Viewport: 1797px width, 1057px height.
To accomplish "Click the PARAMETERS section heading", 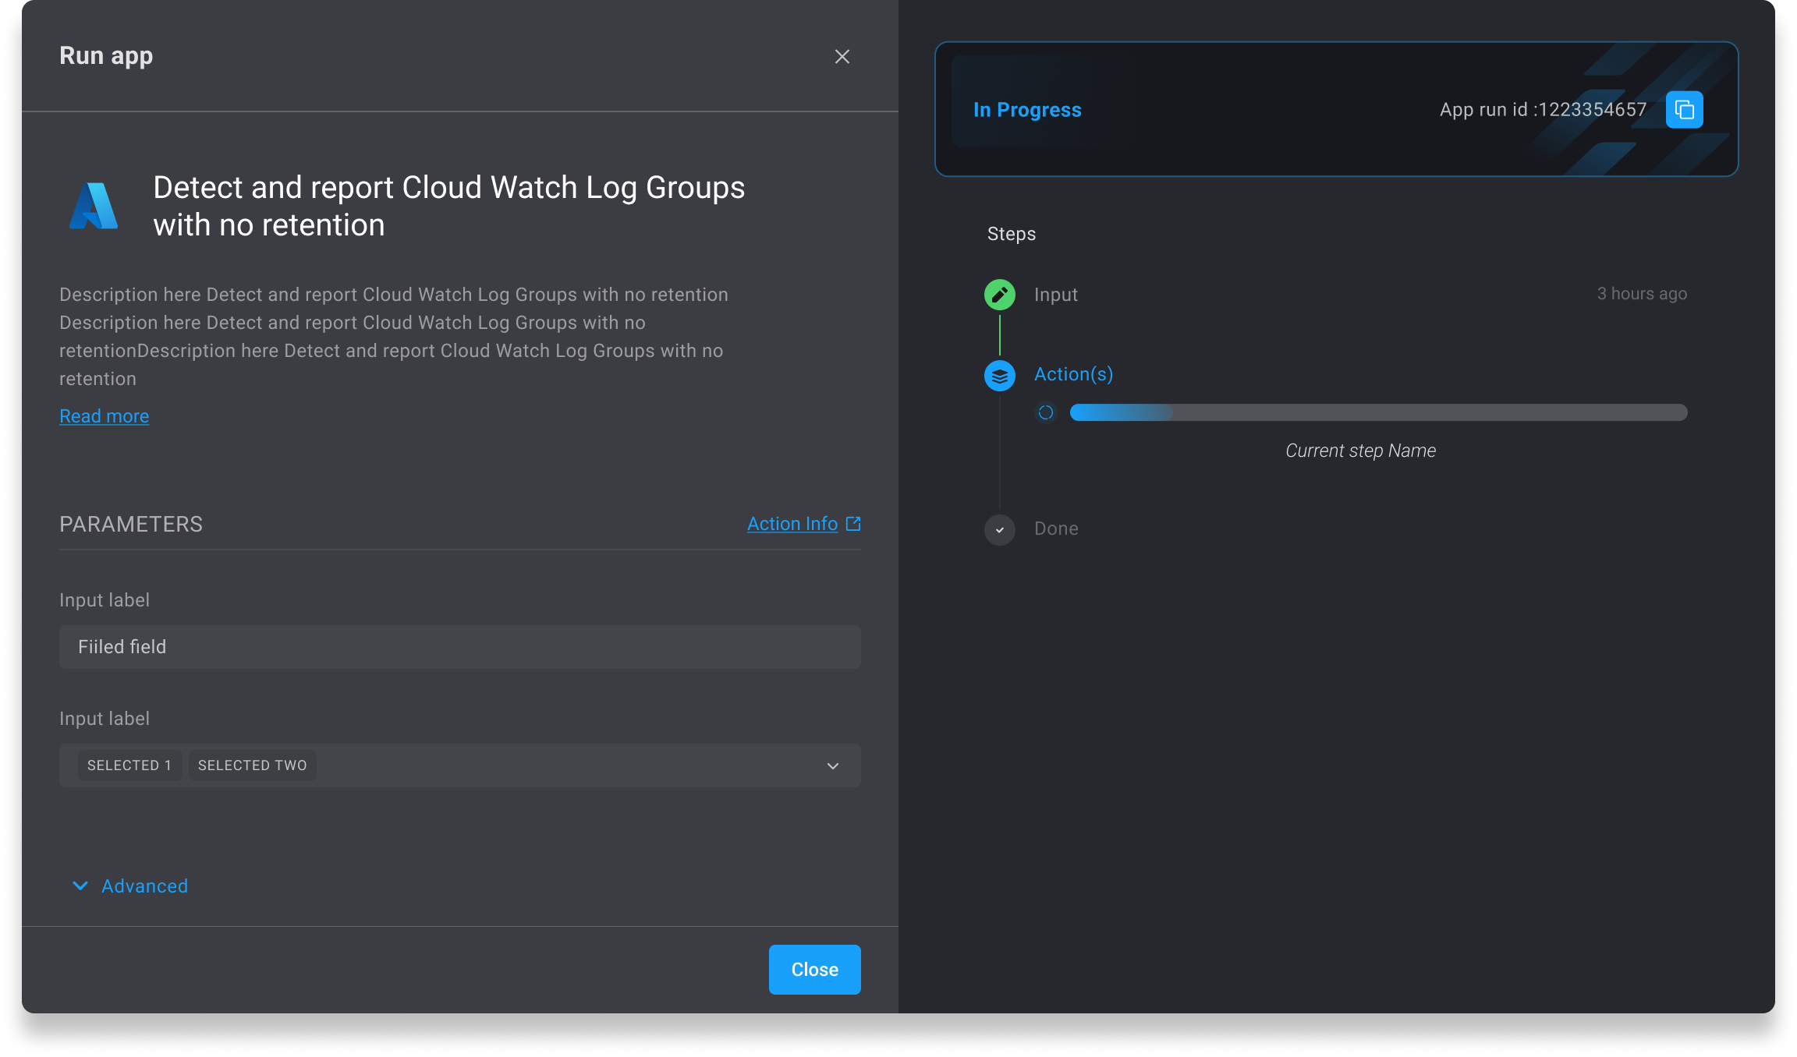I will click(131, 525).
